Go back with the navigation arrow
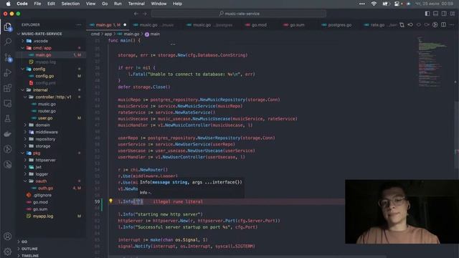459x258 pixels. coord(136,14)
